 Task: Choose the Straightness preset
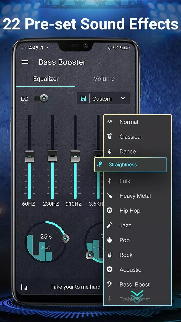(130, 165)
